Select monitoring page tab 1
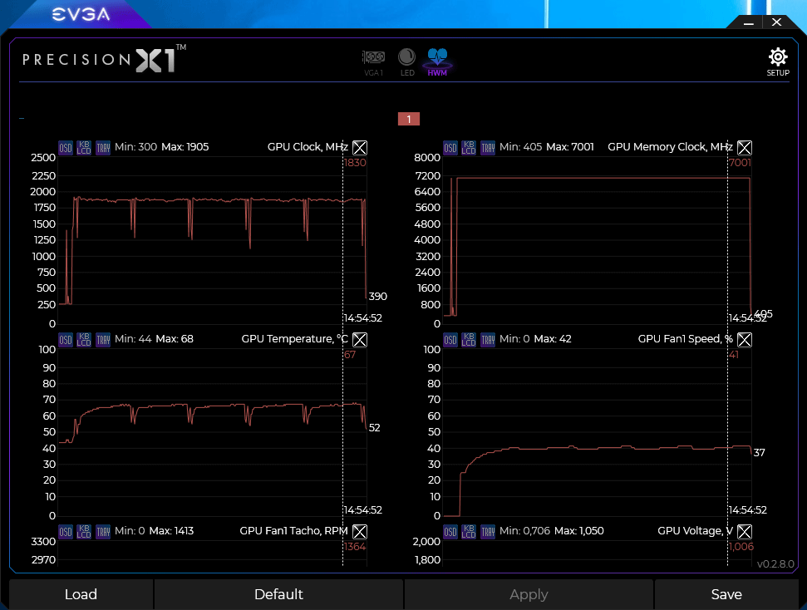The width and height of the screenshot is (807, 610). tap(409, 119)
